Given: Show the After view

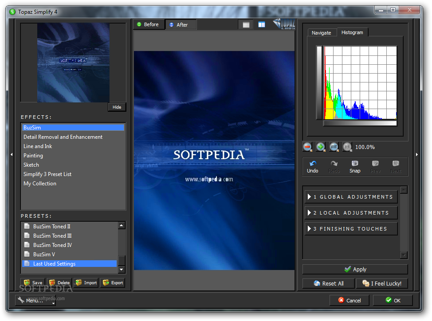Looking at the screenshot, I should click(181, 25).
